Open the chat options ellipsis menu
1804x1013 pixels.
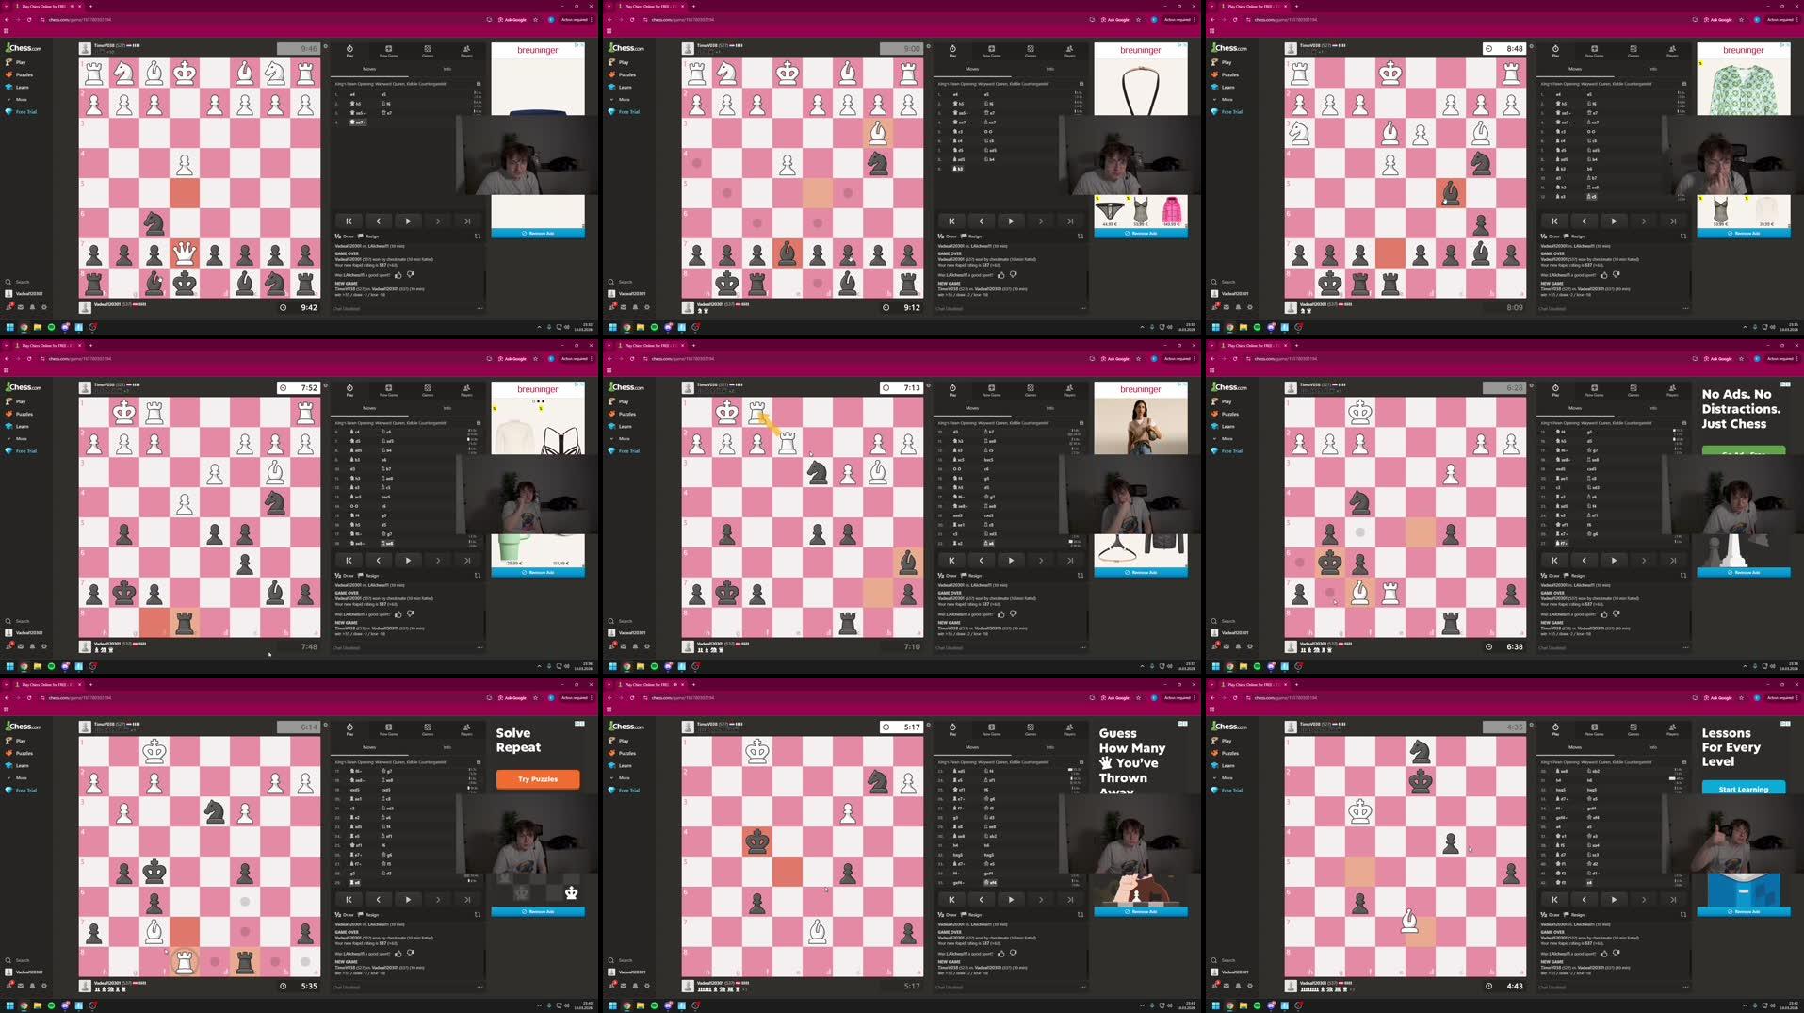click(480, 308)
